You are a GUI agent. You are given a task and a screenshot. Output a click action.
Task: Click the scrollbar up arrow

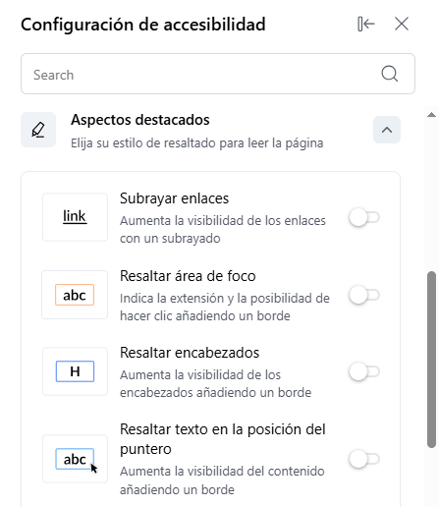click(431, 115)
